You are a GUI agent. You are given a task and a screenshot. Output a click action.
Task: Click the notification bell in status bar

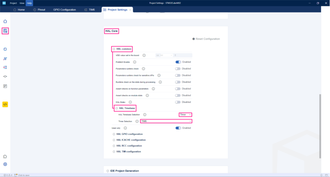321,175
